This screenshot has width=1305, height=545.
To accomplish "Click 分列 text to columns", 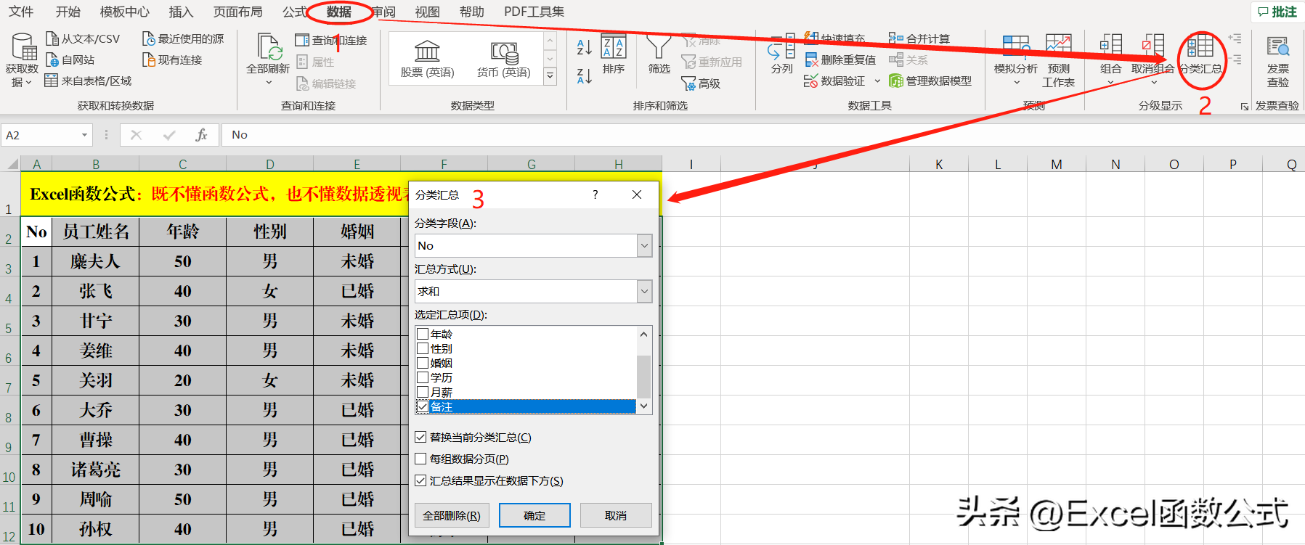I will (781, 55).
